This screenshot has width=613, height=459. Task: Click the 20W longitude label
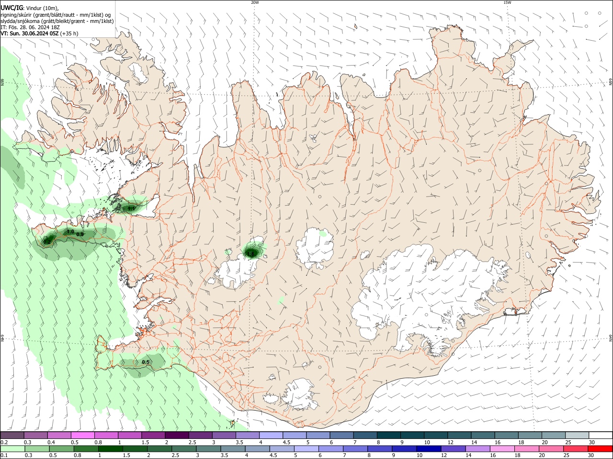[255, 2]
